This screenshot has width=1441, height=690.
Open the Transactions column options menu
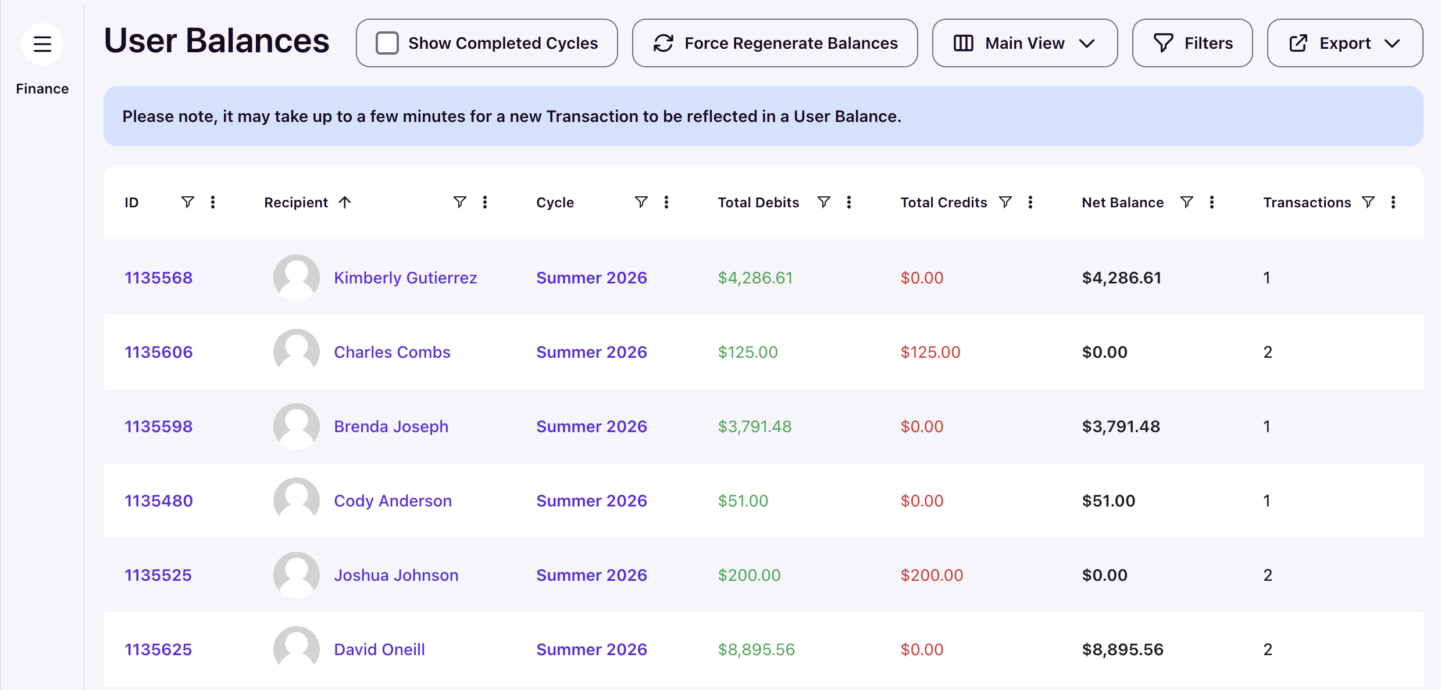(x=1393, y=202)
